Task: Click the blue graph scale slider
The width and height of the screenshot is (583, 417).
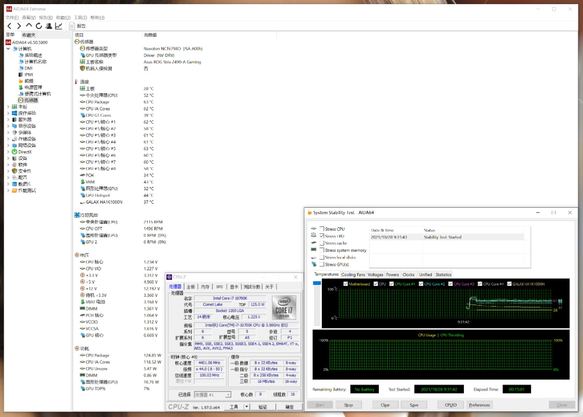Action: click(x=317, y=283)
